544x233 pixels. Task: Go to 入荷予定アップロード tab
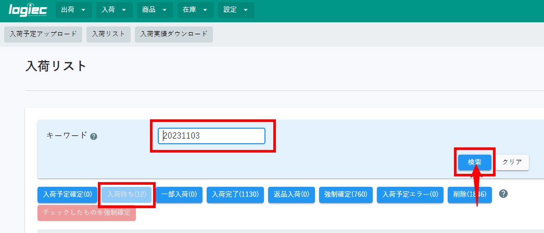(x=43, y=34)
